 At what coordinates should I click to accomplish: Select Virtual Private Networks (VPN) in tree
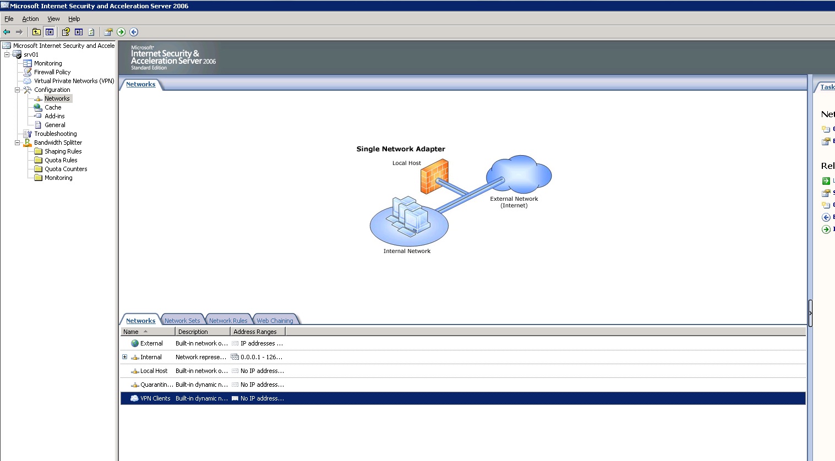coord(74,81)
